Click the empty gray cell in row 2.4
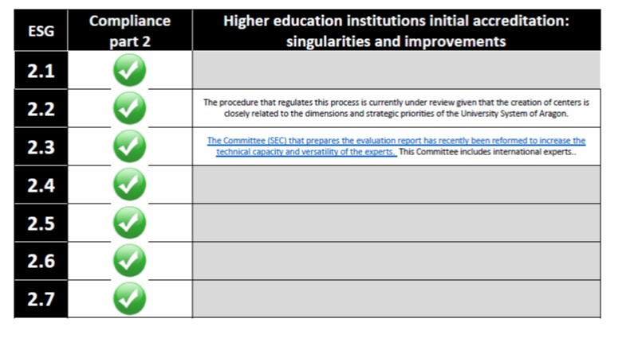 point(396,185)
